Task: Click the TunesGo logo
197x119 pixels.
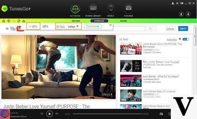Action: [16, 9]
